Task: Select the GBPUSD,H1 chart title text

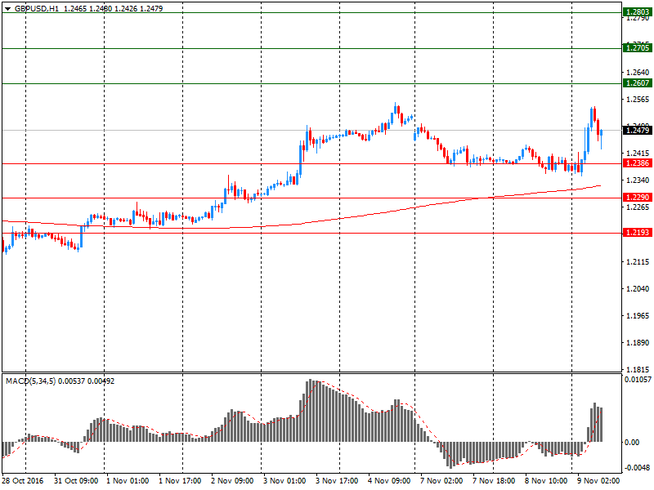Action: pyautogui.click(x=37, y=8)
